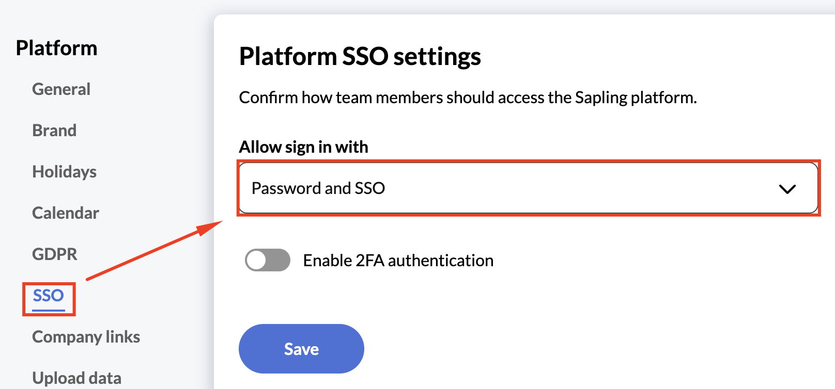Go to the Upload data section
The image size is (835, 389).
tap(76, 378)
